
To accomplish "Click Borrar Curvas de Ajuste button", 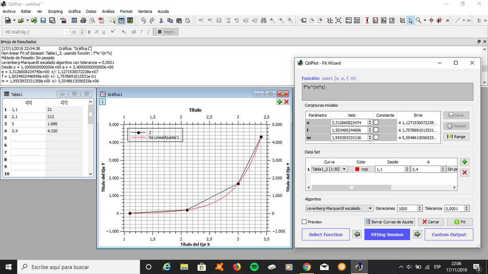I will click(x=390, y=222).
